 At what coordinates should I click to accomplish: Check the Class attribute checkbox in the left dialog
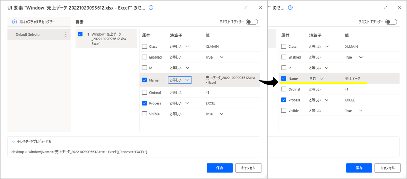[x=144, y=46]
